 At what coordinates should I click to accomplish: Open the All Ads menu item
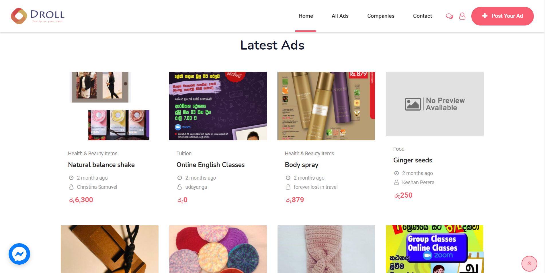click(340, 16)
